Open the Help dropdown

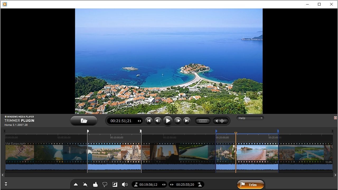click(x=250, y=118)
